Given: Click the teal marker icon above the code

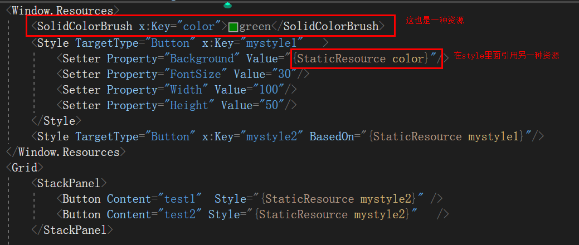Looking at the screenshot, I should coord(227,5).
